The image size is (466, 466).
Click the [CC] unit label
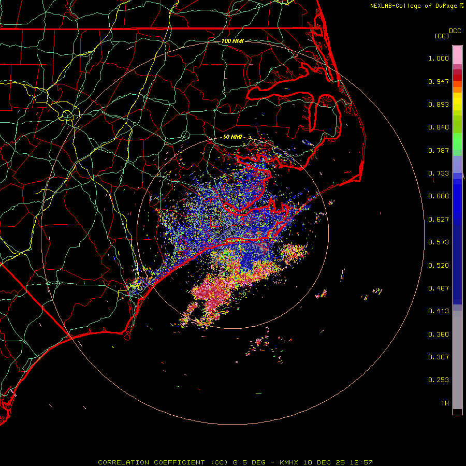pyautogui.click(x=442, y=36)
